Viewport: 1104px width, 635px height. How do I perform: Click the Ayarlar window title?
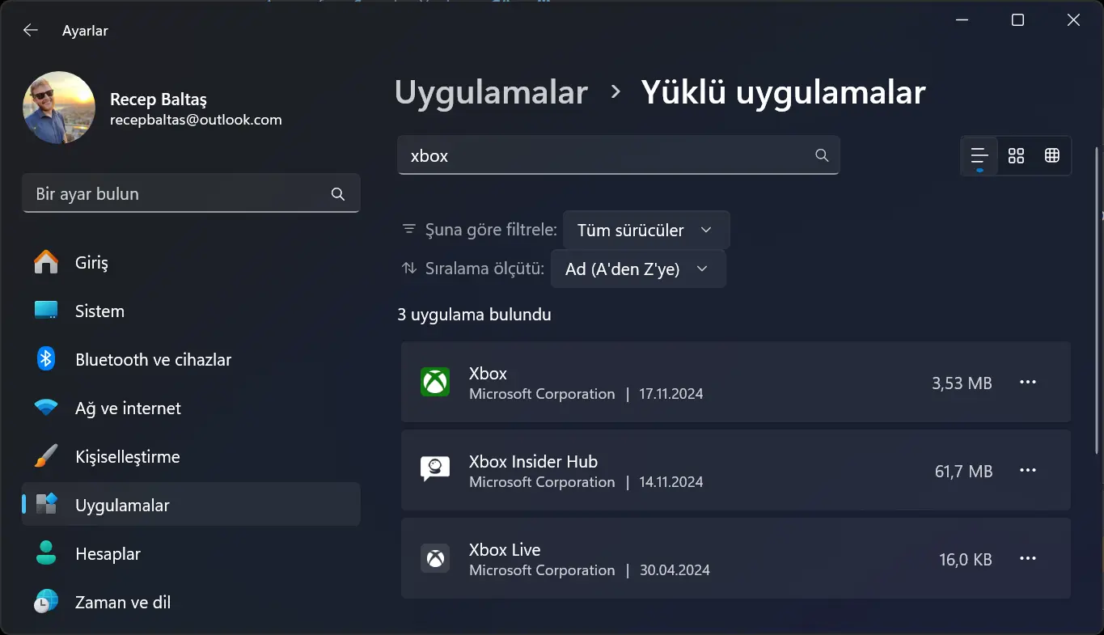click(85, 31)
